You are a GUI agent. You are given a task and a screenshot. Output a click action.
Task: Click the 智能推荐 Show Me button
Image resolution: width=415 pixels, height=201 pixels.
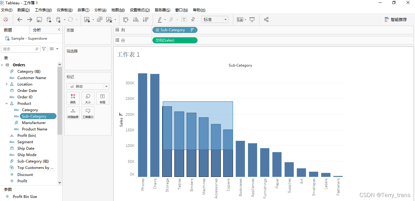396,20
